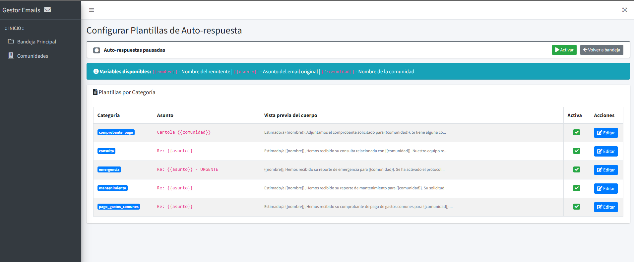Click the {{comunidad}} variable in banner

tap(338, 72)
